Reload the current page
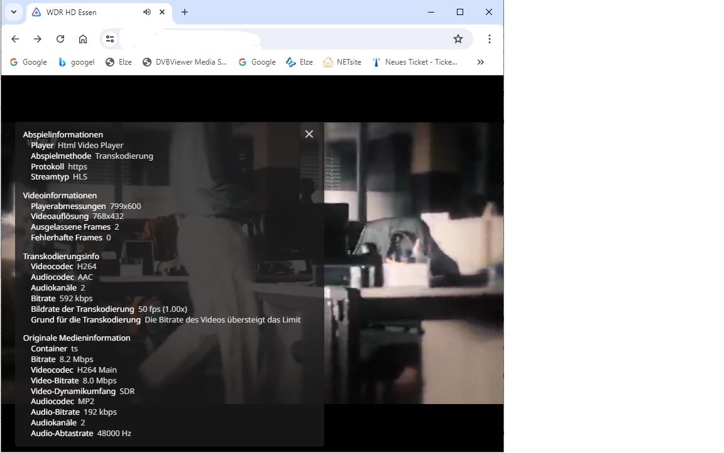 60,39
